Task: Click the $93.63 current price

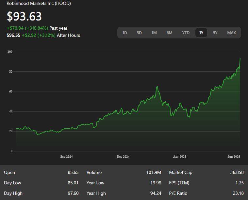Action: tap(24, 16)
